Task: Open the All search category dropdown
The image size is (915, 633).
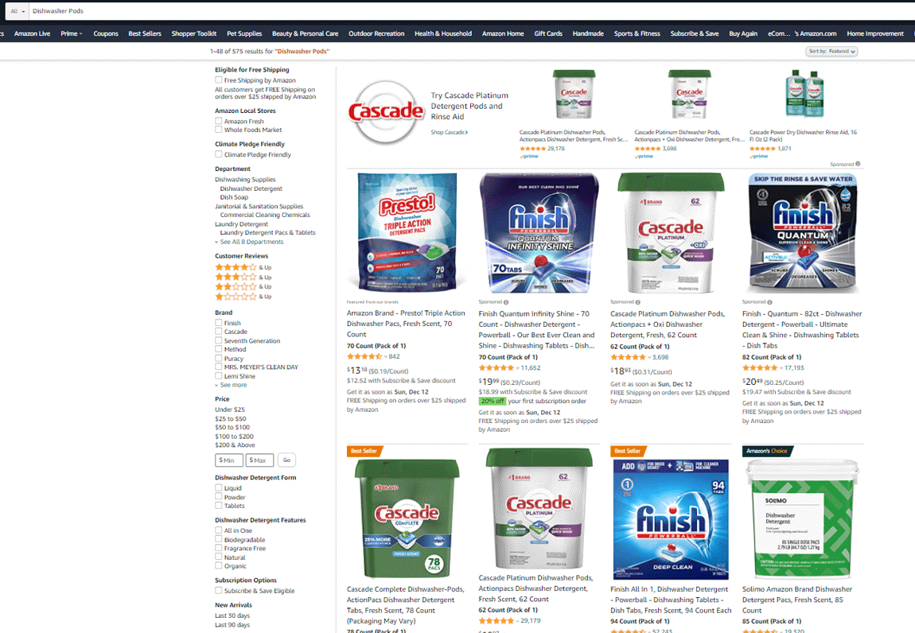Action: [17, 11]
